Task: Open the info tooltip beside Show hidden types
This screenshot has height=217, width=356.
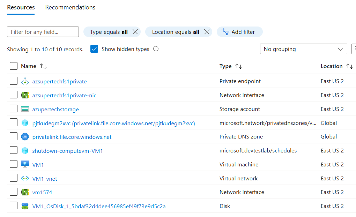Action: (155, 49)
